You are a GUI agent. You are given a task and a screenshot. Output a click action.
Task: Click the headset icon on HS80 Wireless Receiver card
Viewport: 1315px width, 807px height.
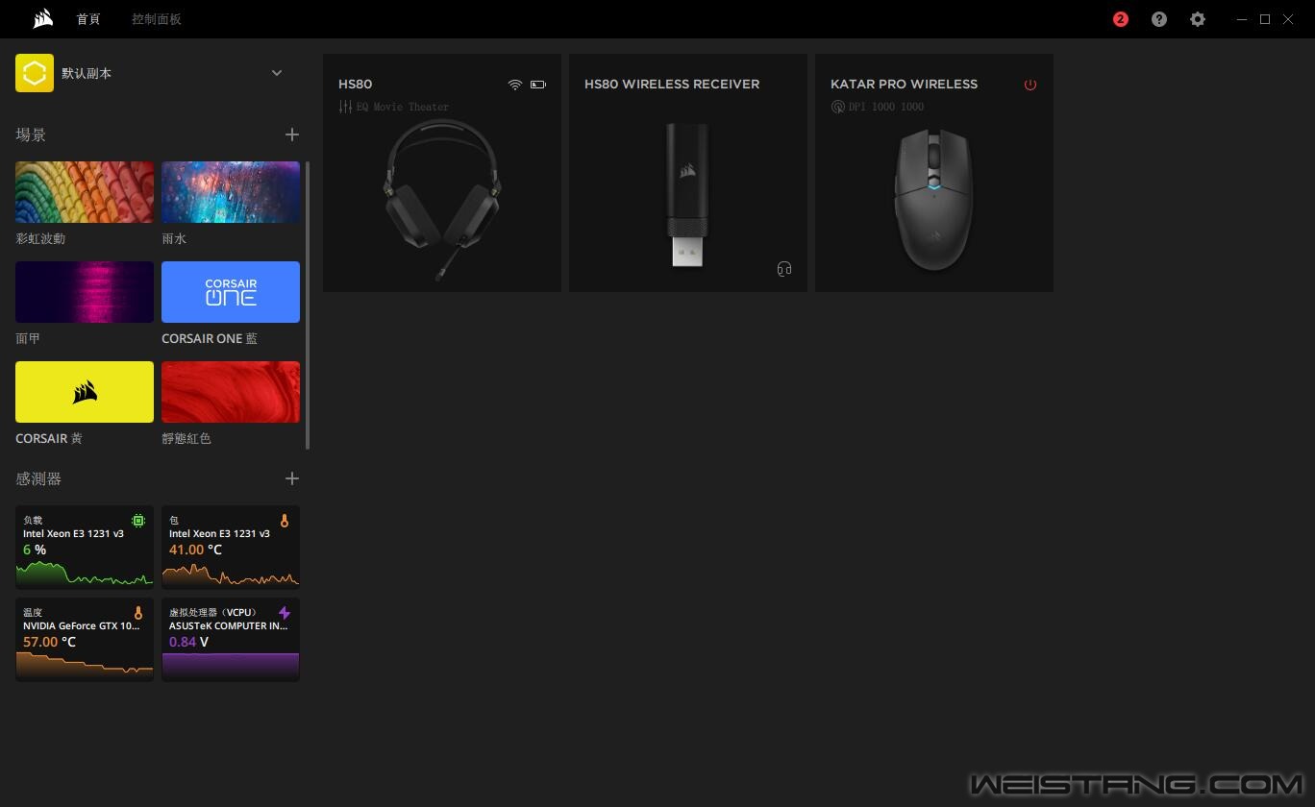point(784,269)
